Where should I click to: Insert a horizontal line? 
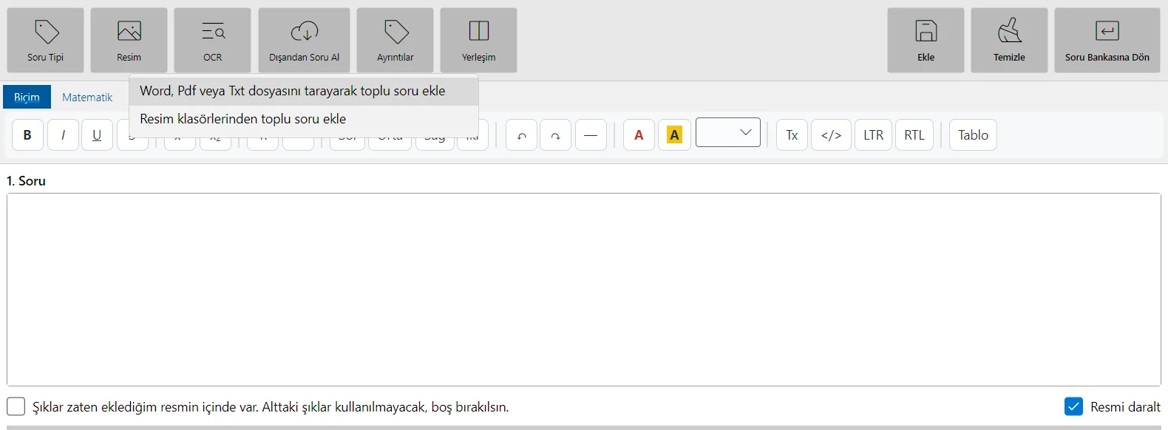591,135
